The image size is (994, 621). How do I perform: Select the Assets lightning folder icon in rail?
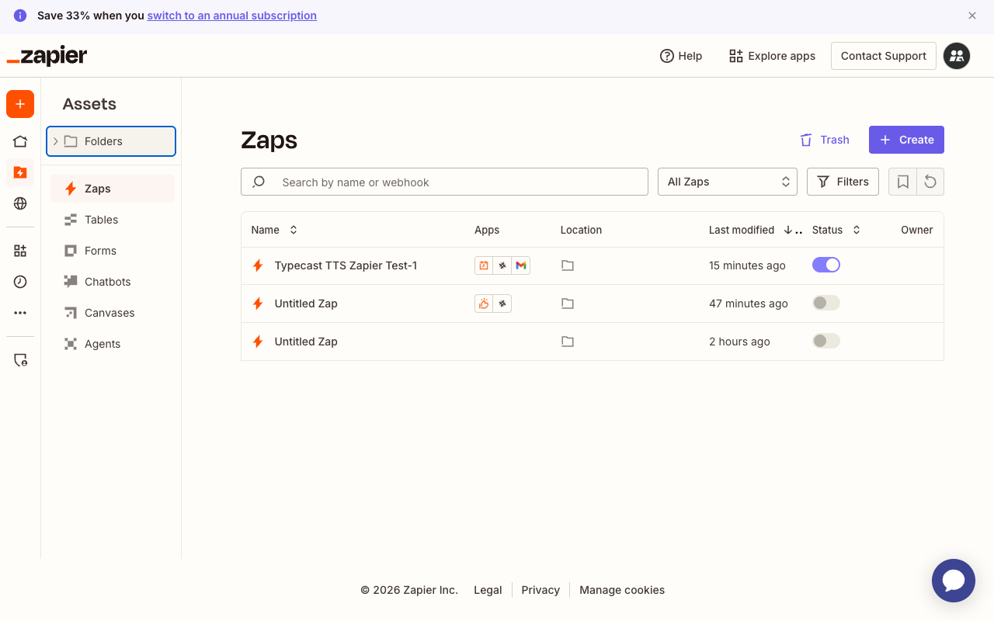pyautogui.click(x=20, y=172)
